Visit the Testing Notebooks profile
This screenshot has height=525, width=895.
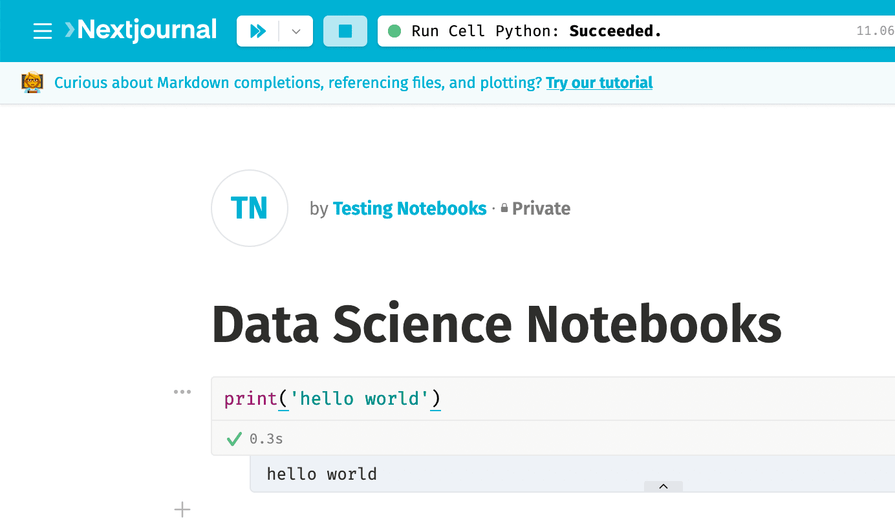409,208
